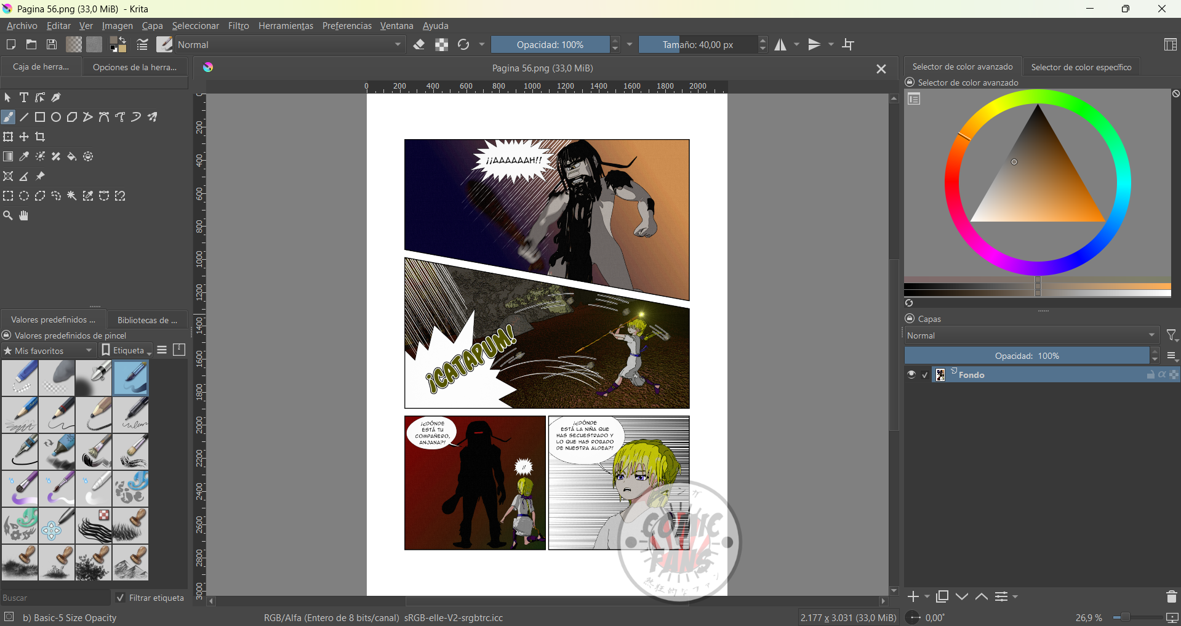Select the Rectangular Selection tool
1181x626 pixels.
8,196
